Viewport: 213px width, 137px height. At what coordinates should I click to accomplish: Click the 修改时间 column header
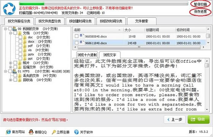pyautogui.click(x=191, y=30)
